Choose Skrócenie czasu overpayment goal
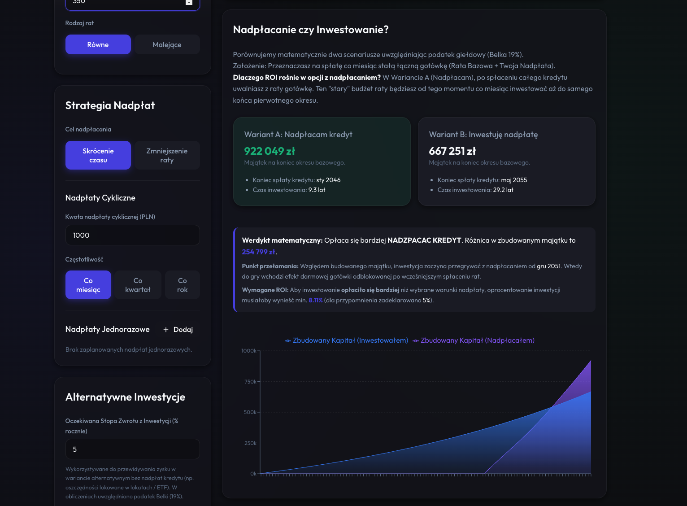Viewport: 687px width, 506px height. point(98,155)
